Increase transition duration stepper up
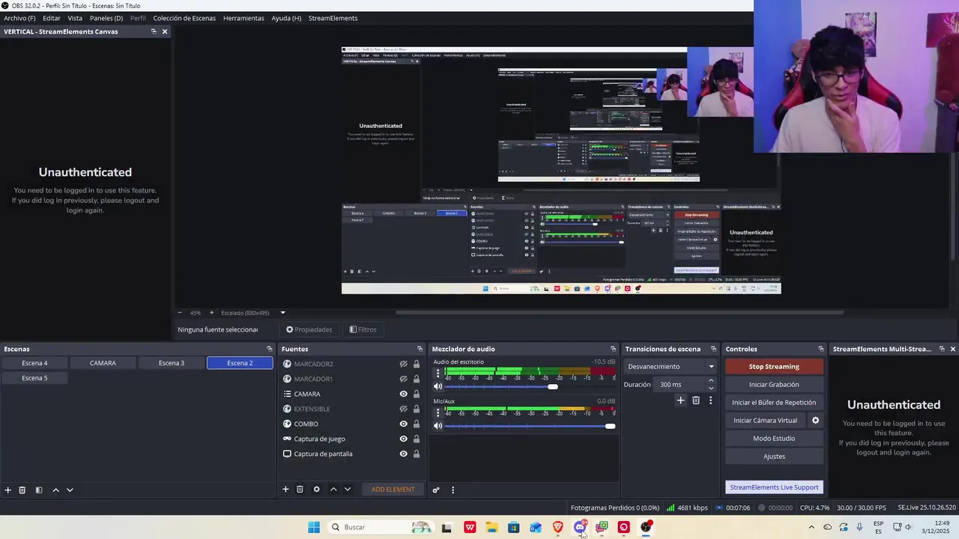Screen dimensions: 959x539 (711, 381)
